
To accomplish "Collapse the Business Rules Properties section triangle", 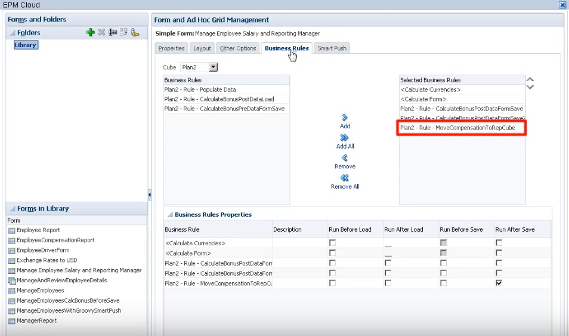I will (x=170, y=215).
